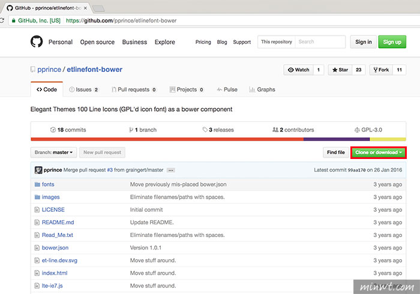Click the et-line.dev.svg file icon

coord(37,260)
